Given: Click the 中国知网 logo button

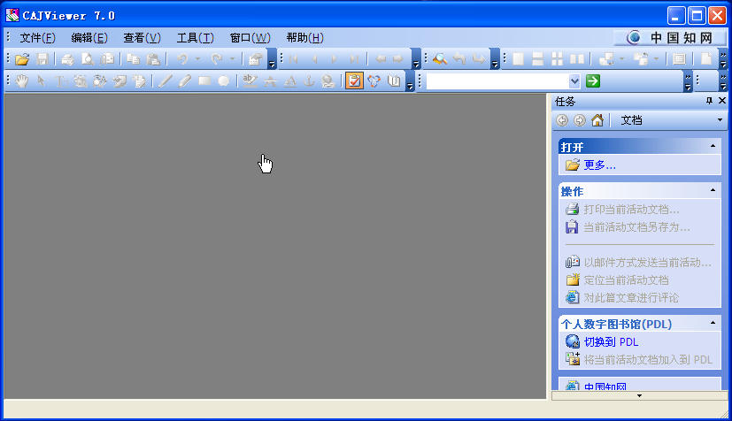Looking at the screenshot, I should coord(669,38).
